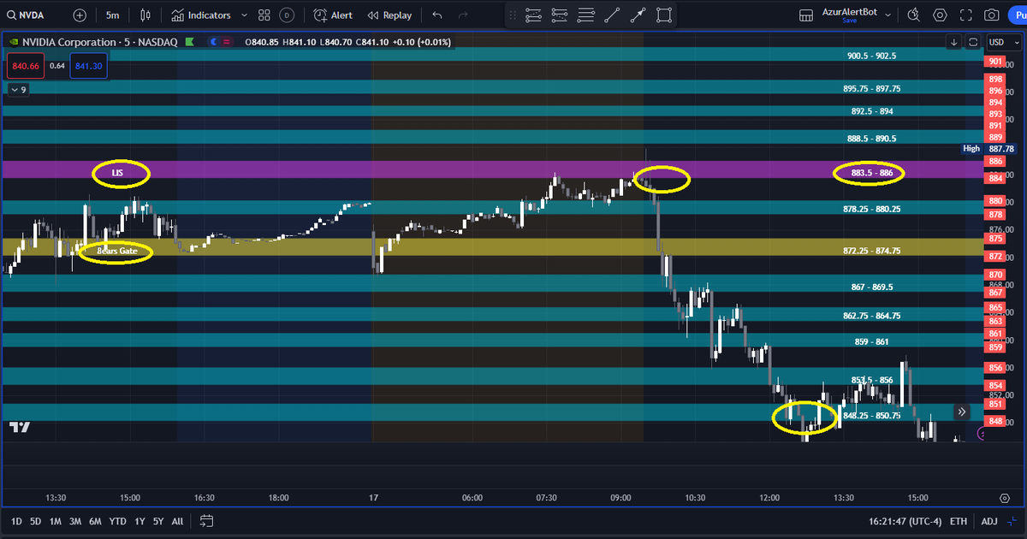Viewport: 1027px width, 539px height.
Task: Click the scroll-to-latest-bar double arrow button
Action: pos(962,412)
